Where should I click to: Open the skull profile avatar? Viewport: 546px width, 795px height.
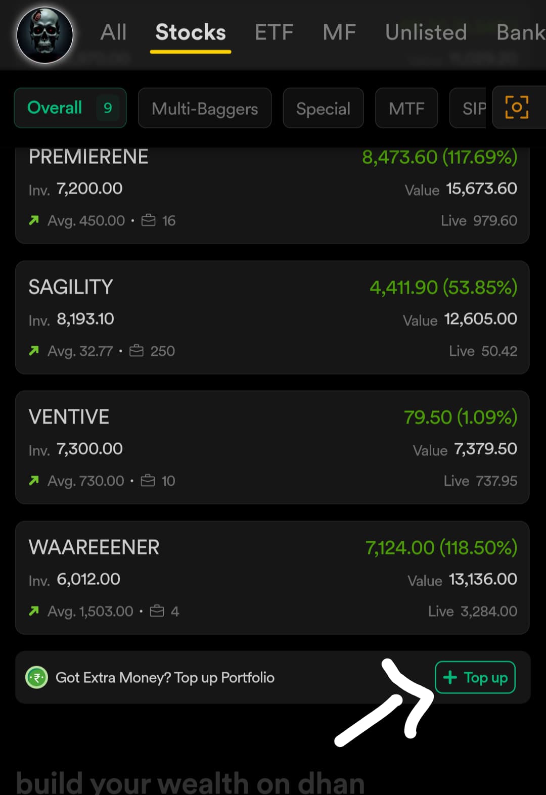(44, 35)
